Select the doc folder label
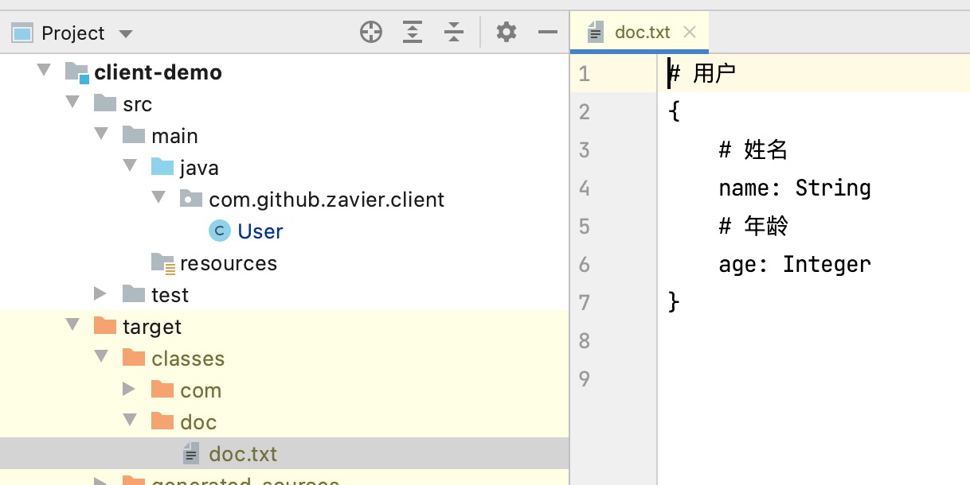 click(x=198, y=422)
